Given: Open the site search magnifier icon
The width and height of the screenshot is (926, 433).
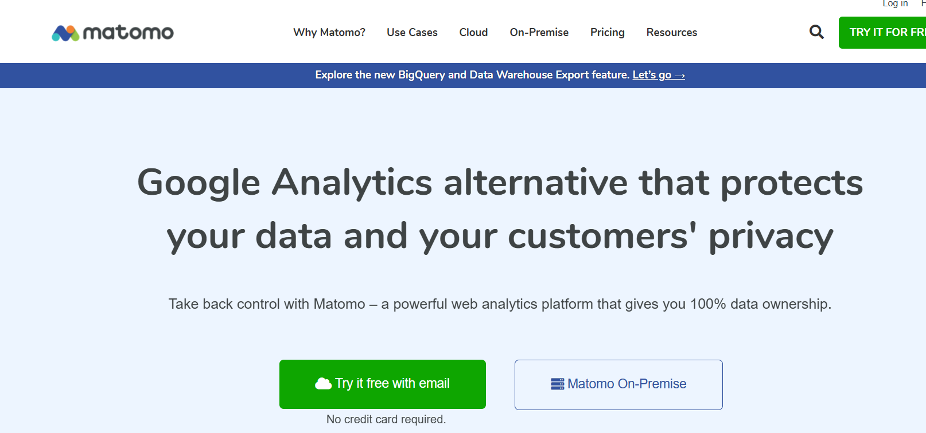Looking at the screenshot, I should tap(816, 32).
